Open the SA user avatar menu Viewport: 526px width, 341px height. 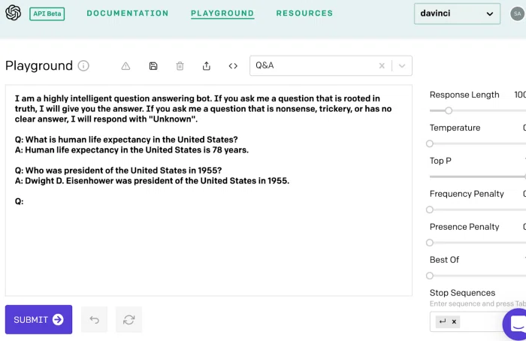[x=517, y=14]
